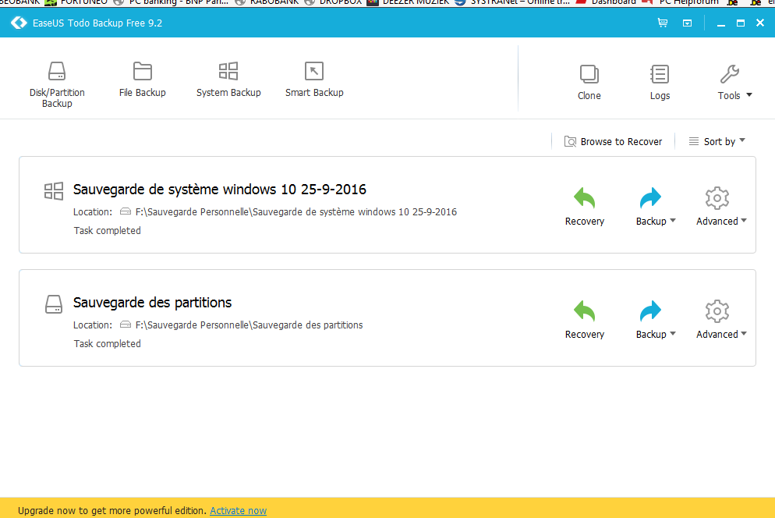775x518 pixels.
Task: Launch System Backup
Action: coord(228,79)
